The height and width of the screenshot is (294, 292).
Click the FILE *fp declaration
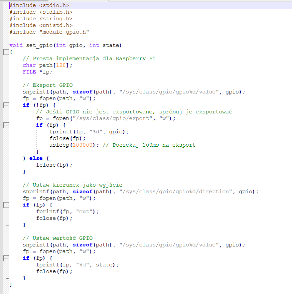[x=38, y=72]
